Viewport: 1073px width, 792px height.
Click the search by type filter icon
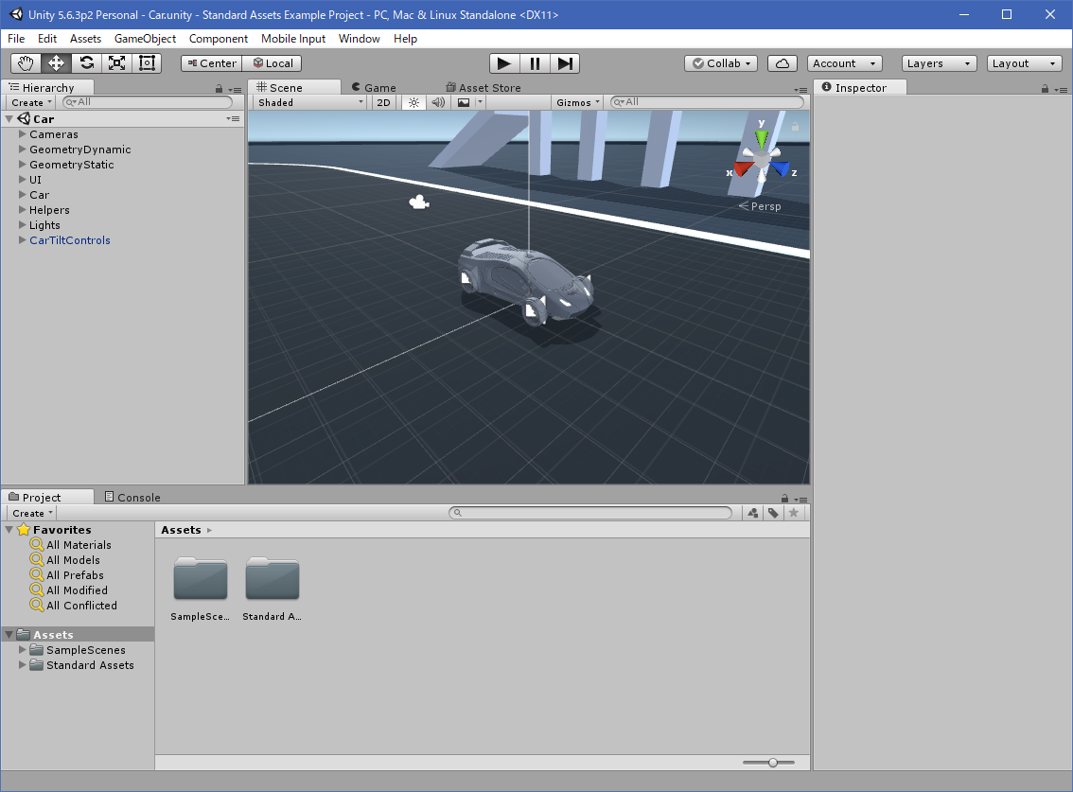(x=752, y=513)
